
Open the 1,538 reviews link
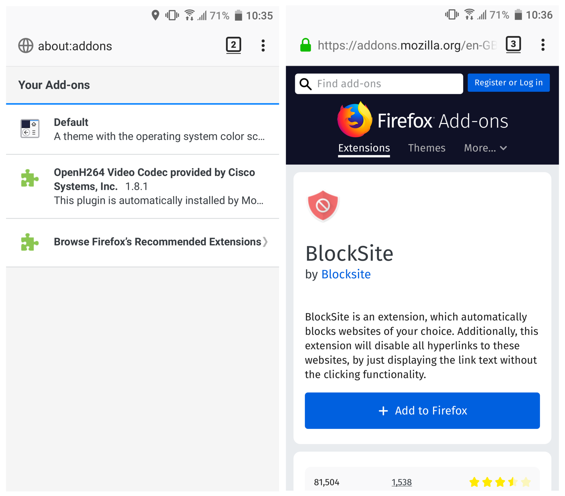401,482
